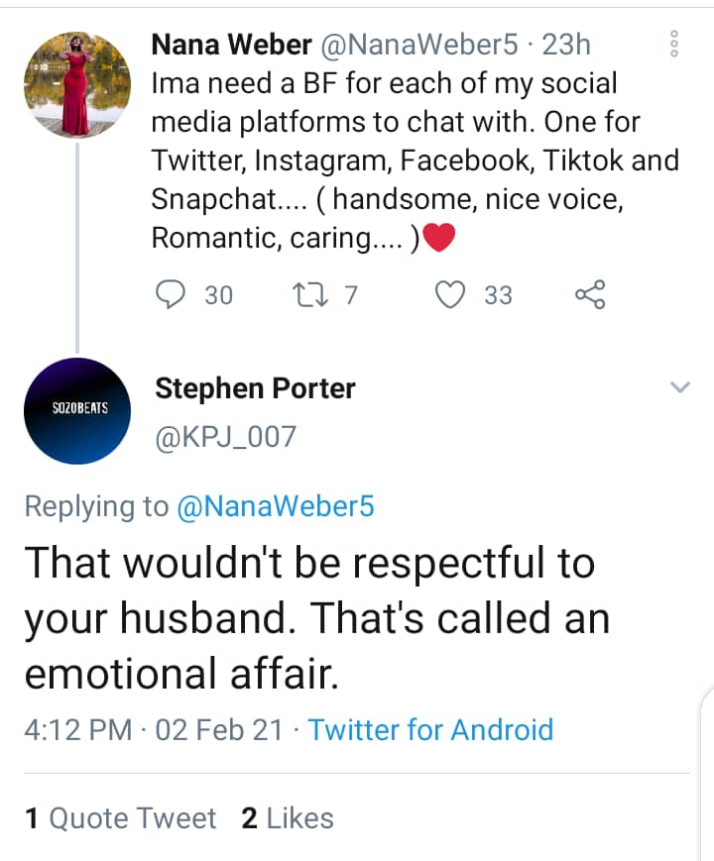Click the 33 likes count
Image resolution: width=714 pixels, height=861 pixels.
click(498, 294)
